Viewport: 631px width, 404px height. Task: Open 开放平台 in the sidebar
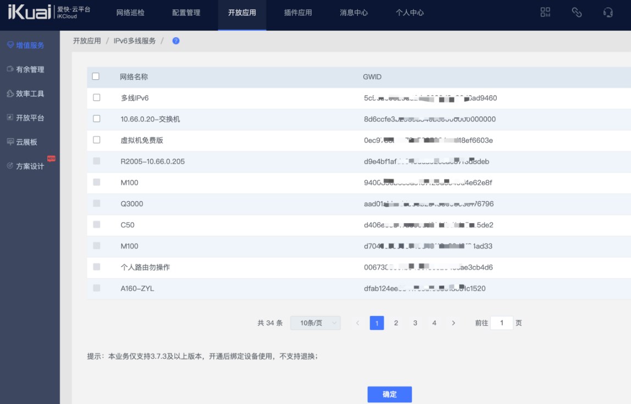click(x=30, y=118)
